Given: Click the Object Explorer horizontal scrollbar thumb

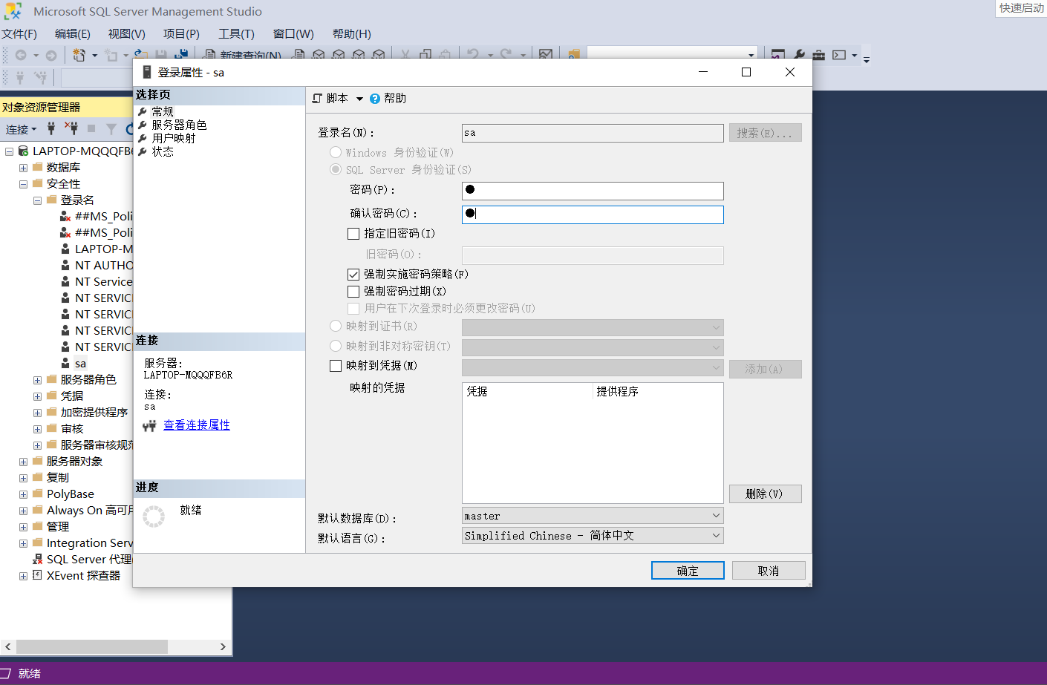Looking at the screenshot, I should (x=92, y=646).
